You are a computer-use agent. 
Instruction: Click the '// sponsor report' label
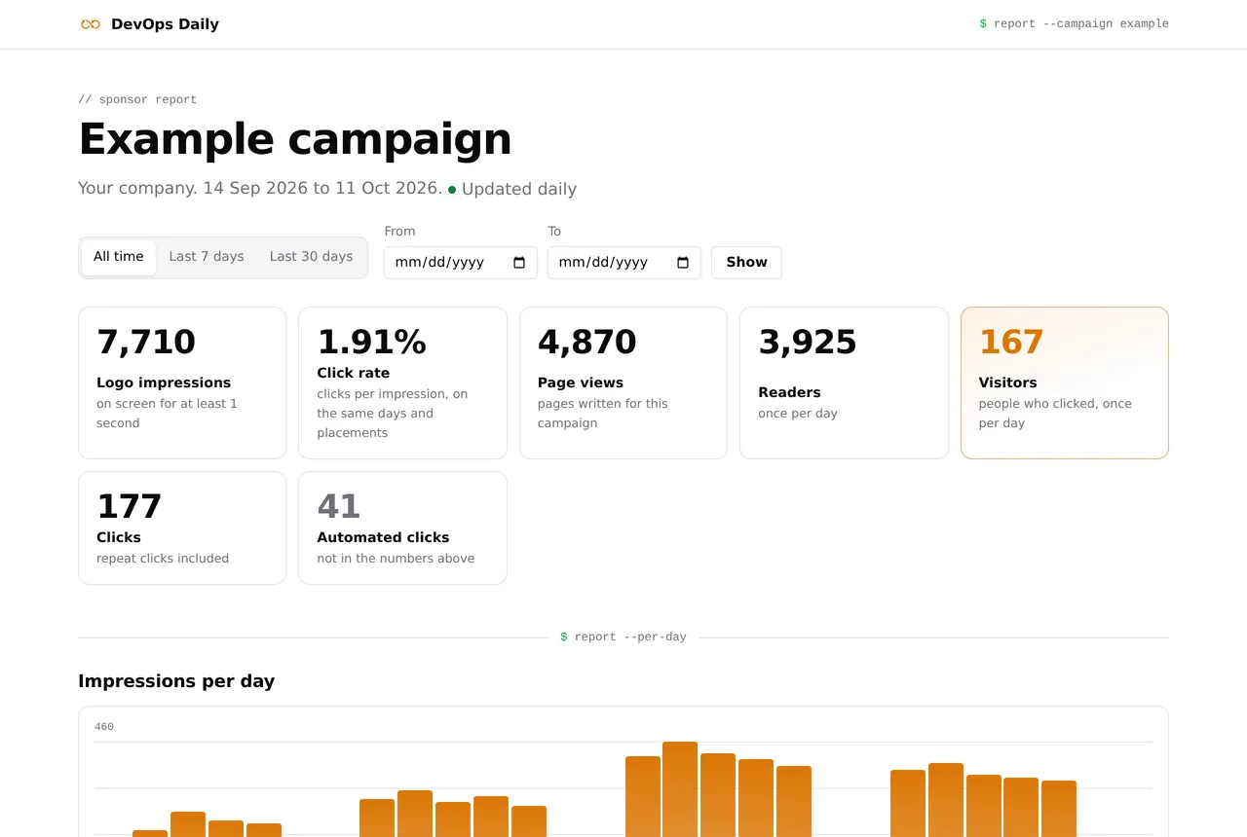(x=137, y=100)
